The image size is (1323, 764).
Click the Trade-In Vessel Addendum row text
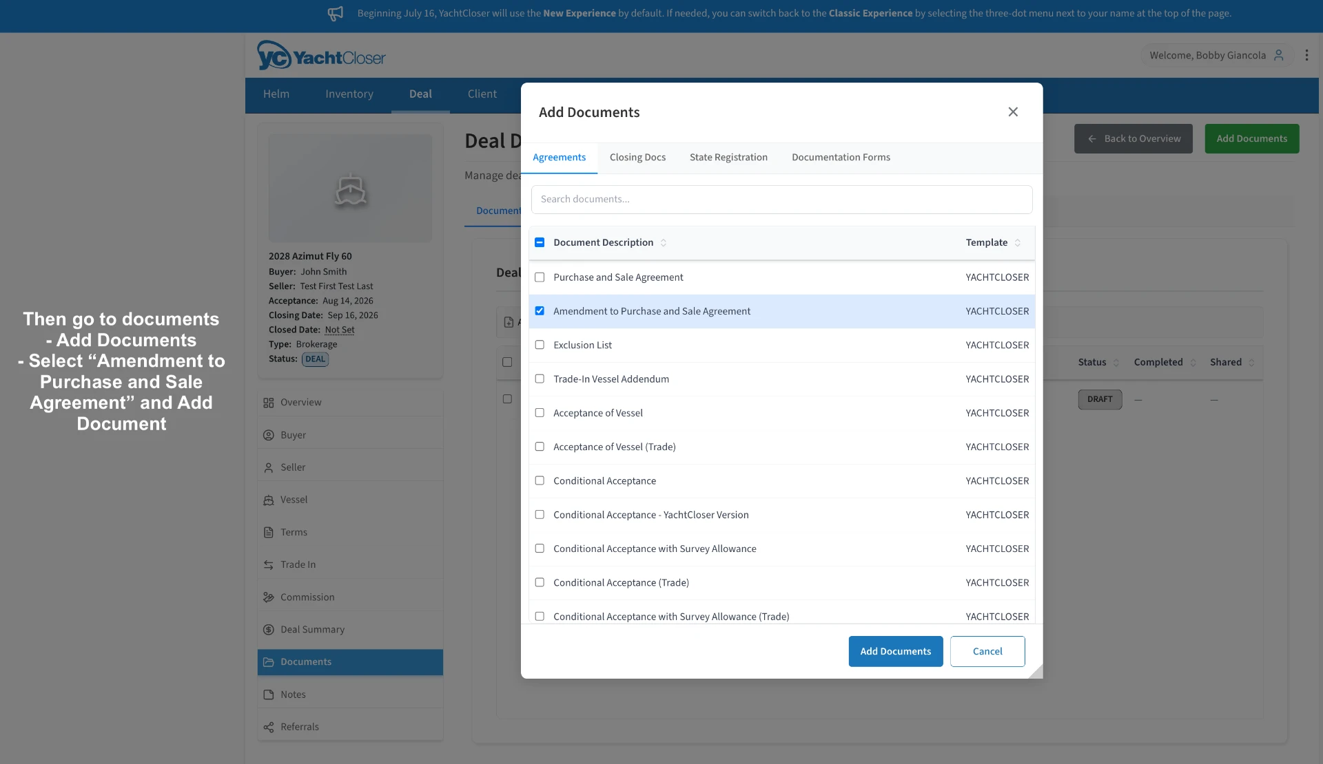point(611,379)
